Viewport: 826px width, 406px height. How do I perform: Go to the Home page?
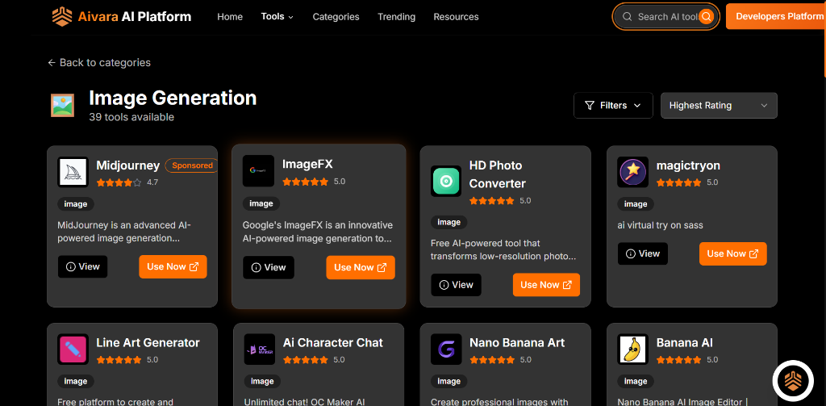pyautogui.click(x=230, y=17)
